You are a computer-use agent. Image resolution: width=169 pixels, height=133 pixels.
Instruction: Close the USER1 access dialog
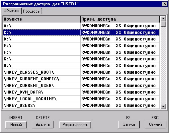(x=165, y=4)
